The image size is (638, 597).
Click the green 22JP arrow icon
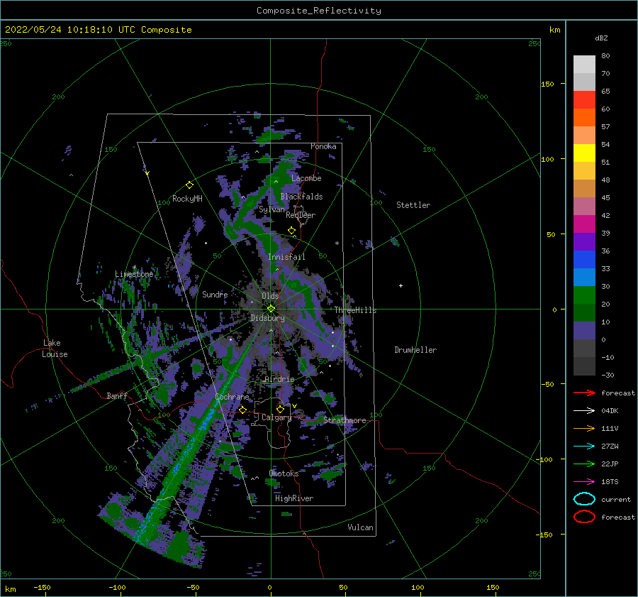coord(584,464)
